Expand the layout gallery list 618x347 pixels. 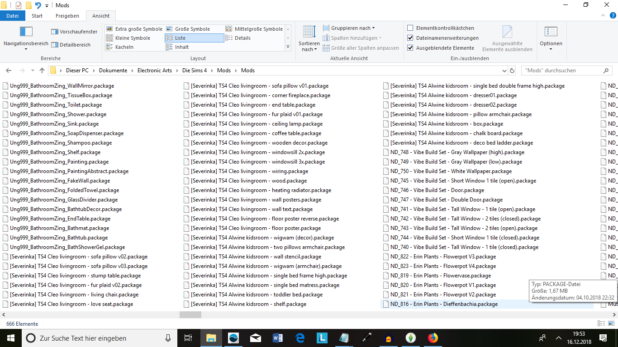pyautogui.click(x=288, y=47)
